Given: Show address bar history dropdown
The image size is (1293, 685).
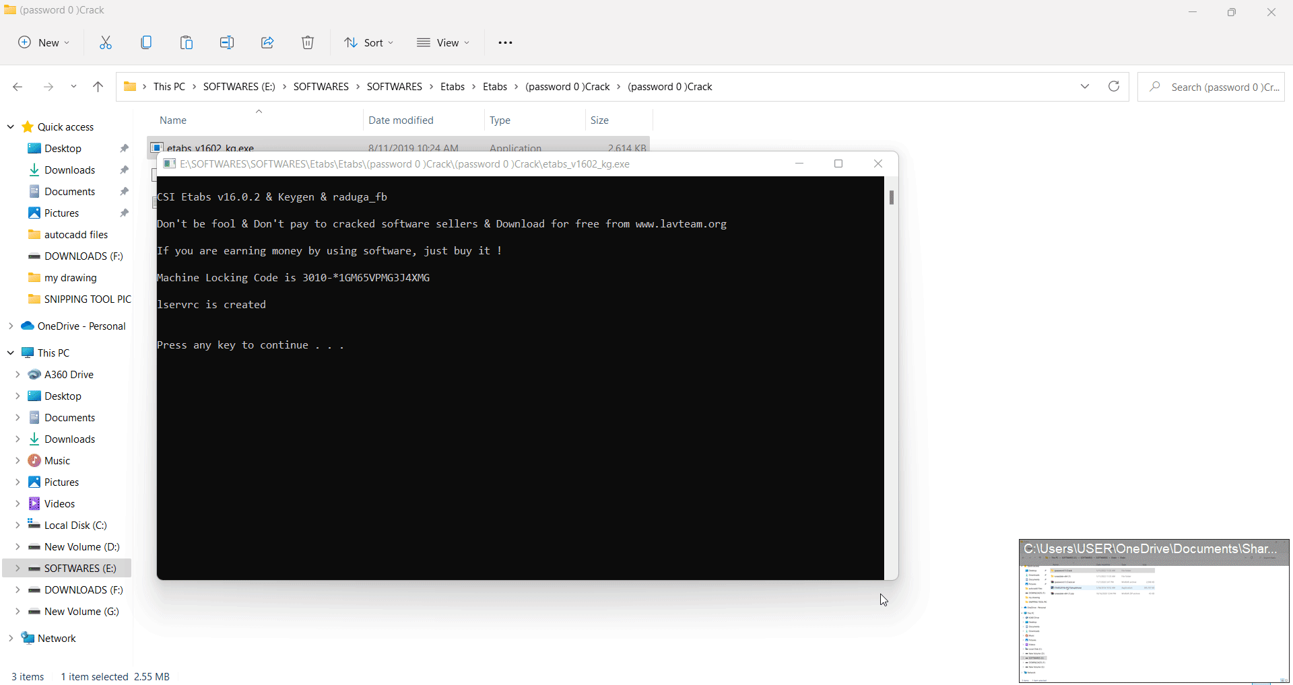Looking at the screenshot, I should tap(1085, 86).
